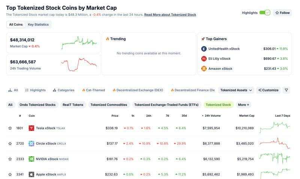300x179 pixels.
Task: Click the Apple xStock logo icon
Action: pyautogui.click(x=31, y=174)
